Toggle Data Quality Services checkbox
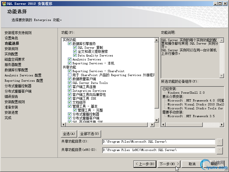This screenshot has height=172, width=229. (75, 55)
